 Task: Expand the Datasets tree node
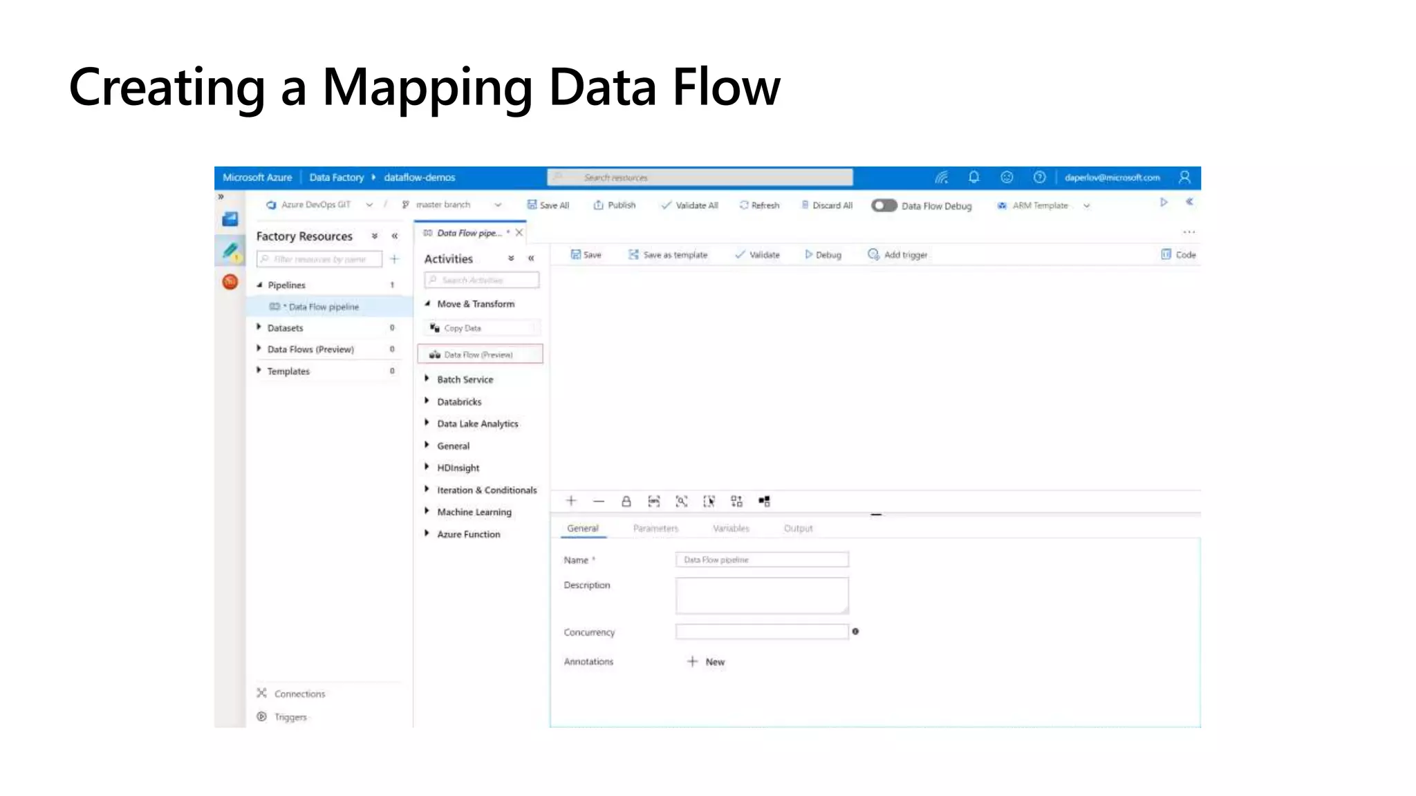(259, 328)
